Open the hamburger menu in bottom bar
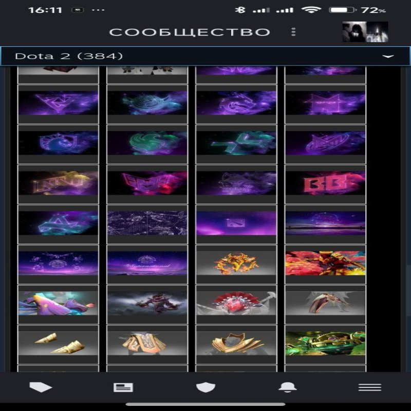Screen dimensions: 411x411 (369, 387)
